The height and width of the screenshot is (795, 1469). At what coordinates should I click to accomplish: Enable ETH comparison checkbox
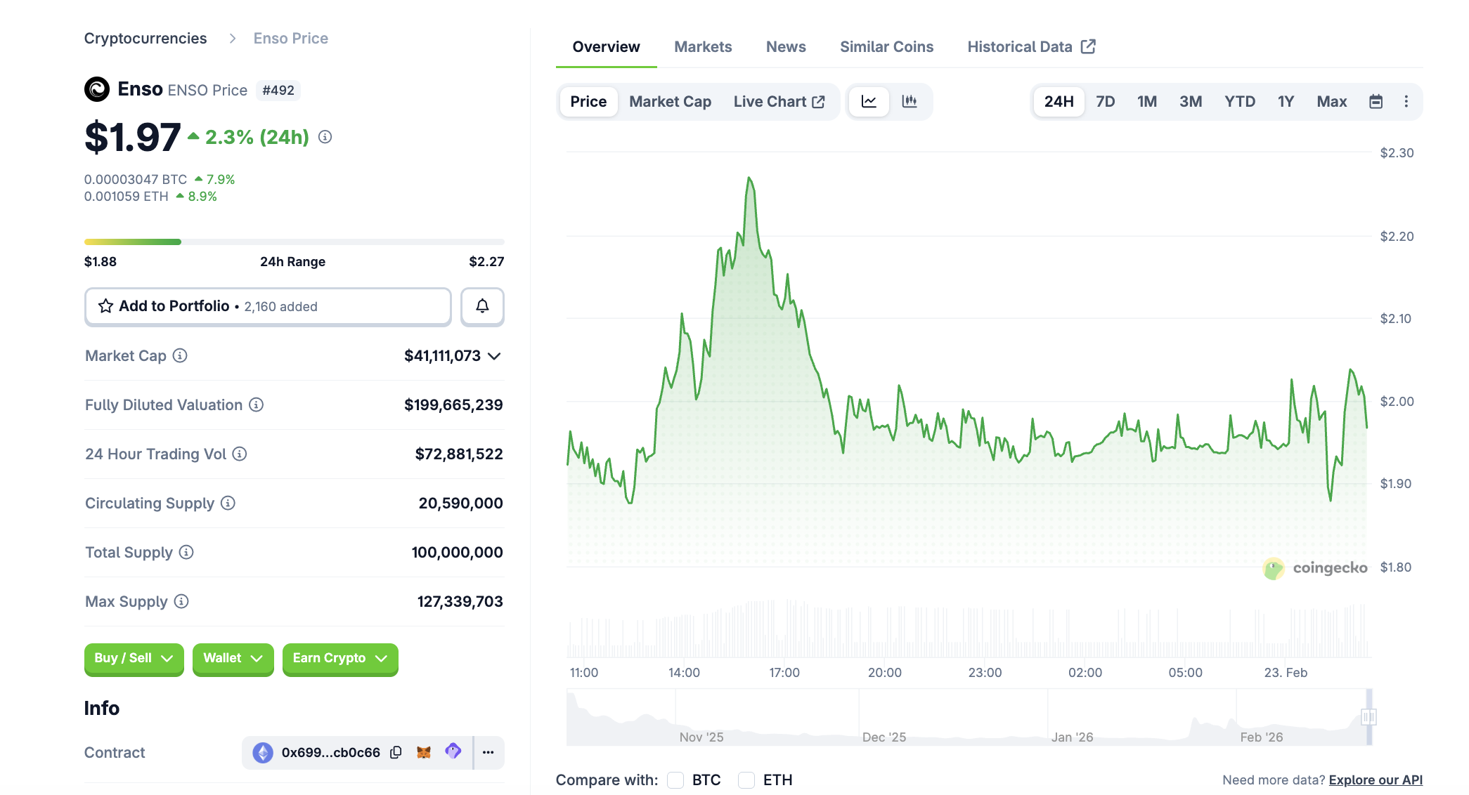(746, 780)
